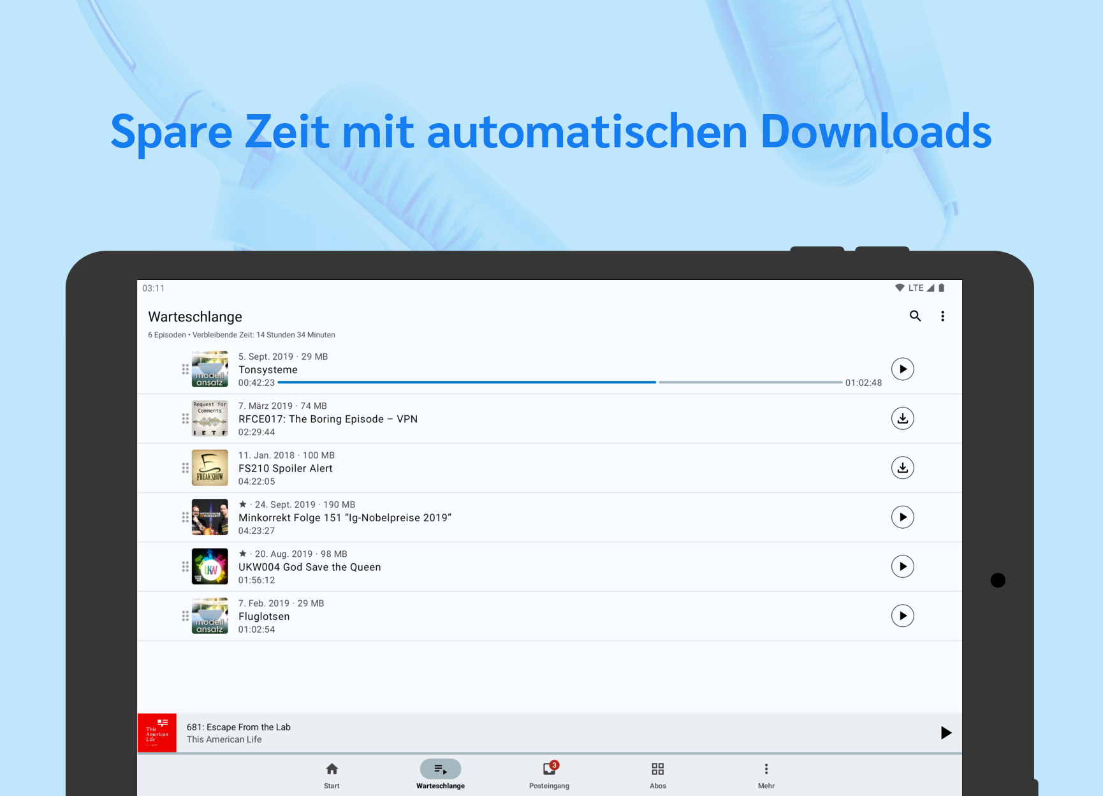Open the three-dot overflow menu
Screen dimensions: 1103x796
point(942,316)
